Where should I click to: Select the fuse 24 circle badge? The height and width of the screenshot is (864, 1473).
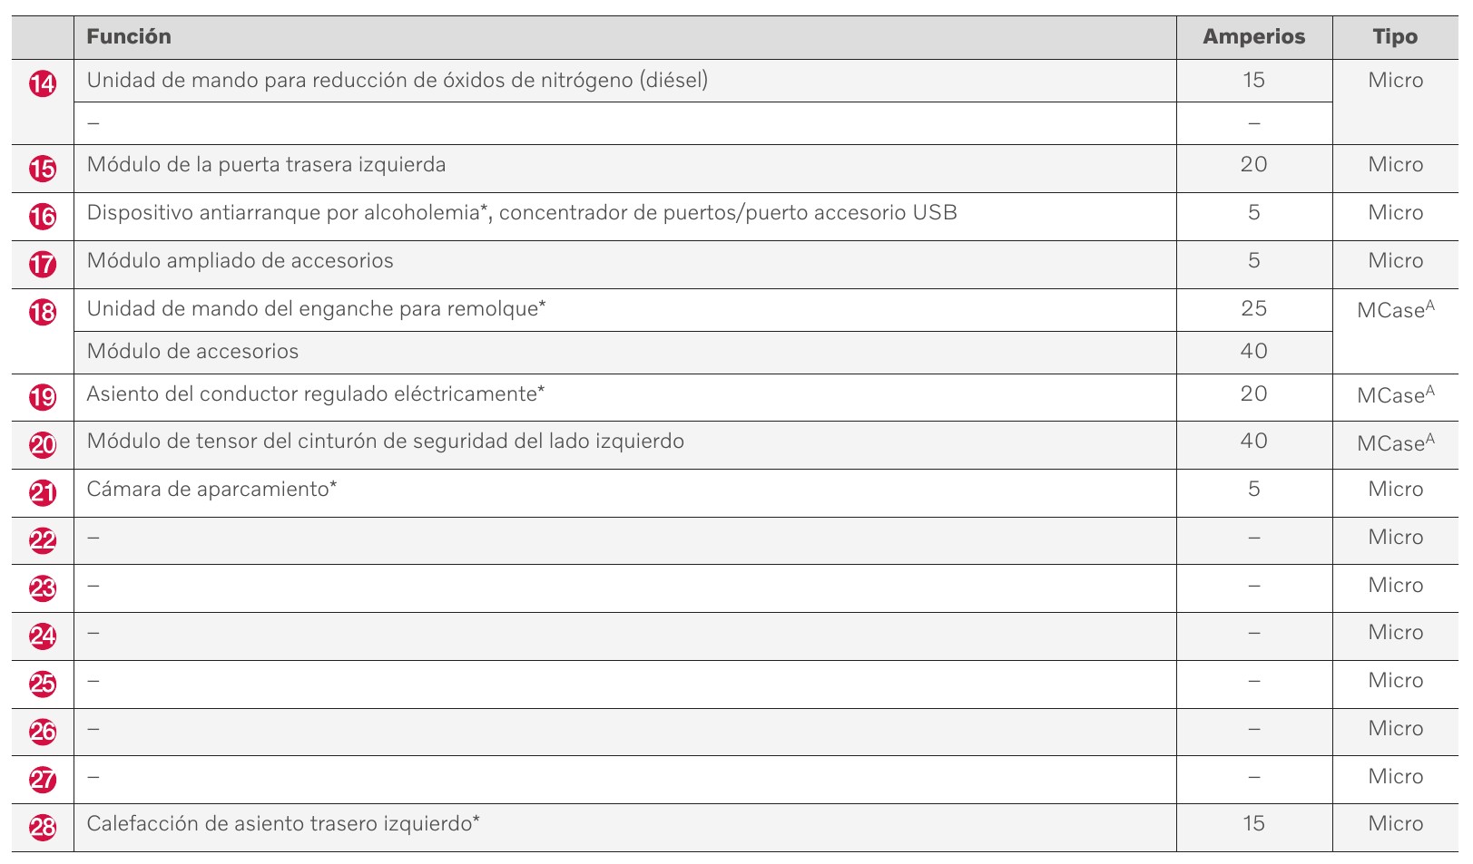coord(43,636)
